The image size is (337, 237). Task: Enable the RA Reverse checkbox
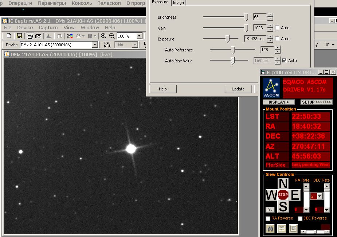(x=268, y=218)
